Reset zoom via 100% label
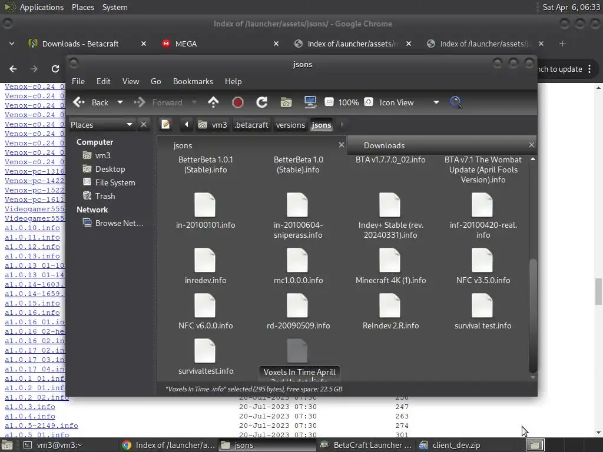This screenshot has height=452, width=603. tap(349, 102)
